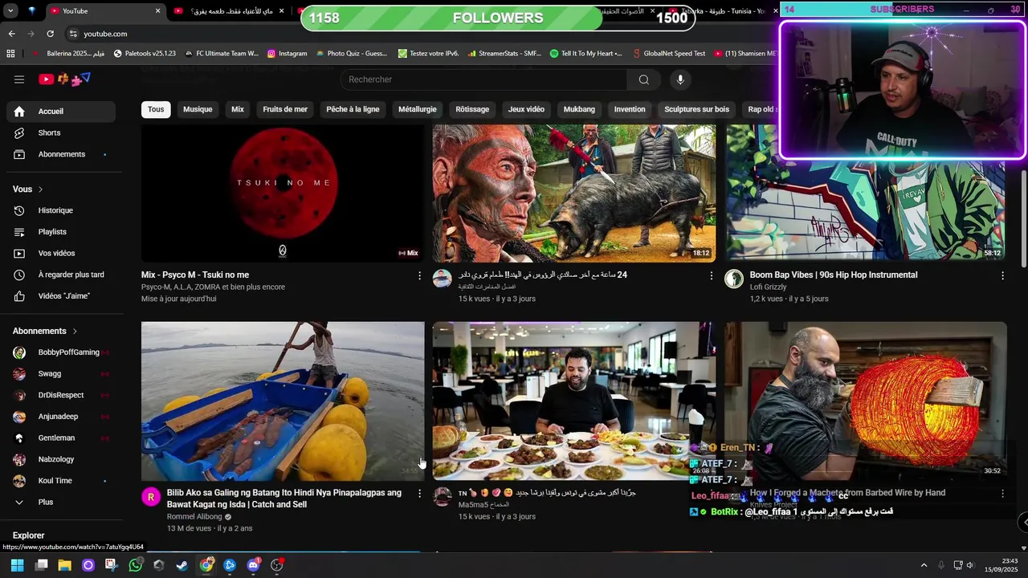Screen dimensions: 1028x578
Task: Open Shorts from the sidebar
Action: 61,132
